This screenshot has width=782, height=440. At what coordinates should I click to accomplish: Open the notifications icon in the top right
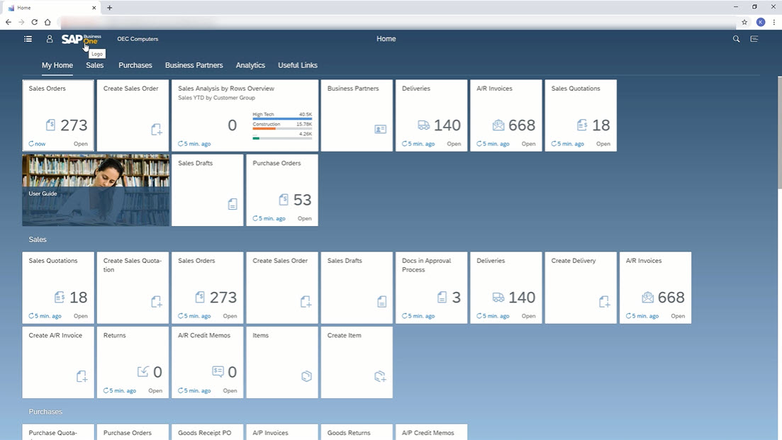(754, 39)
